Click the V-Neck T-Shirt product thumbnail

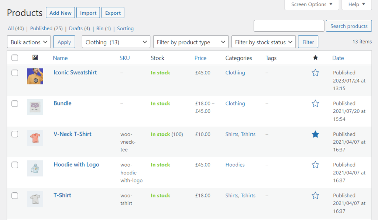coord(35,138)
